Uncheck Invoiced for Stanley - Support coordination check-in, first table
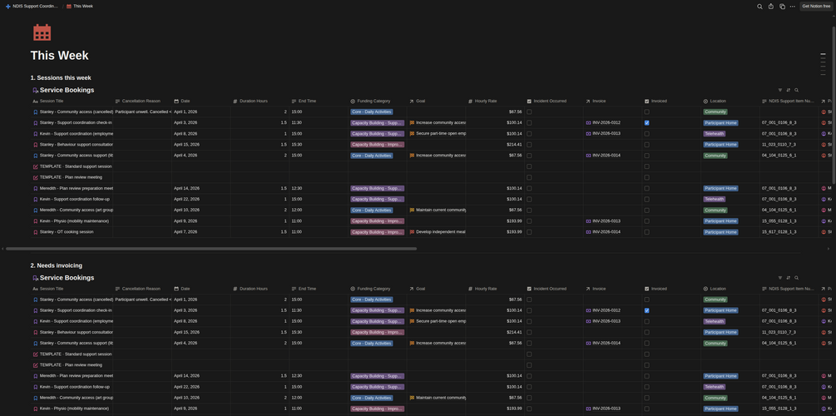 646,122
